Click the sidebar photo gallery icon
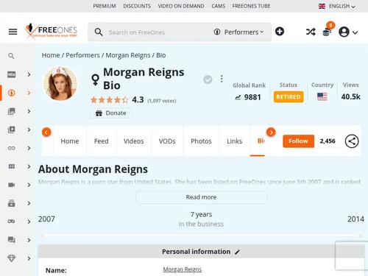Screen dimensions: 368x276 click(x=12, y=111)
